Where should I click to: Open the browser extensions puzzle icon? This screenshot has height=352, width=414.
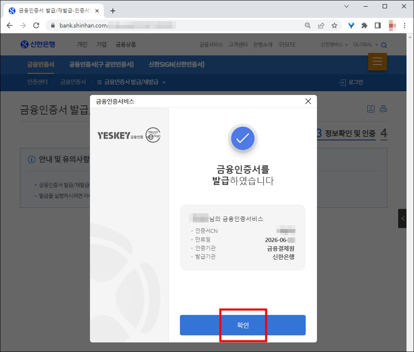click(364, 25)
